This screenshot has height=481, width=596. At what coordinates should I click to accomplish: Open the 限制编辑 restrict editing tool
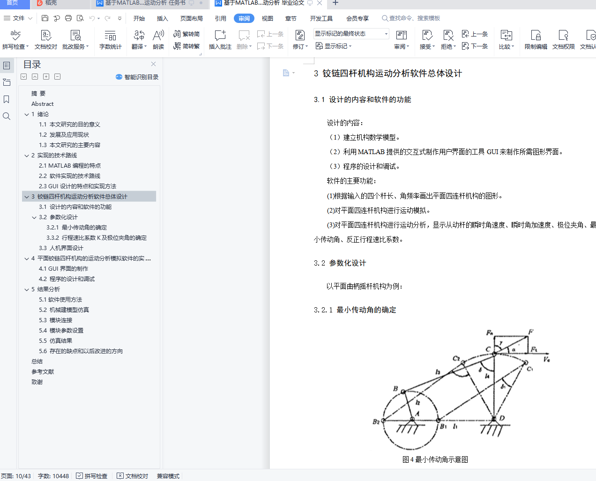pos(536,39)
